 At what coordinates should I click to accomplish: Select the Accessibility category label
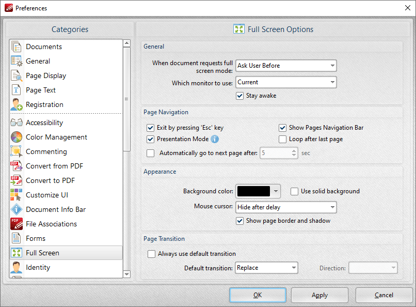44,122
